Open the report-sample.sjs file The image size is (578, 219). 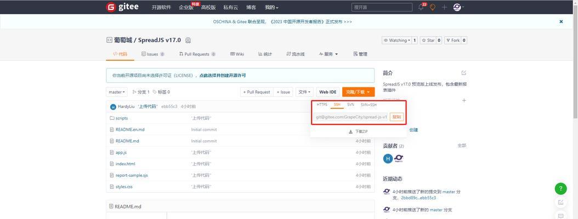132,175
